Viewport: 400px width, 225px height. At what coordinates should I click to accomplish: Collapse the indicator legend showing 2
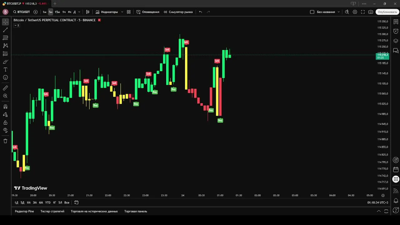click(x=17, y=25)
